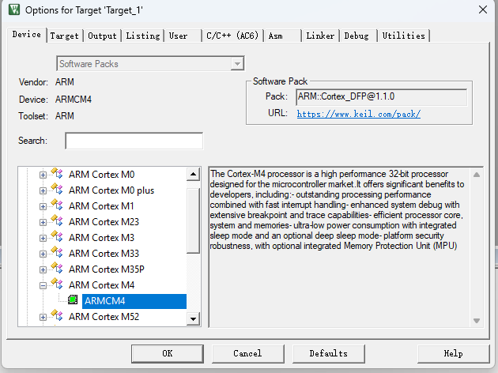Select the ARM Cortex M4 tree row

[102, 285]
